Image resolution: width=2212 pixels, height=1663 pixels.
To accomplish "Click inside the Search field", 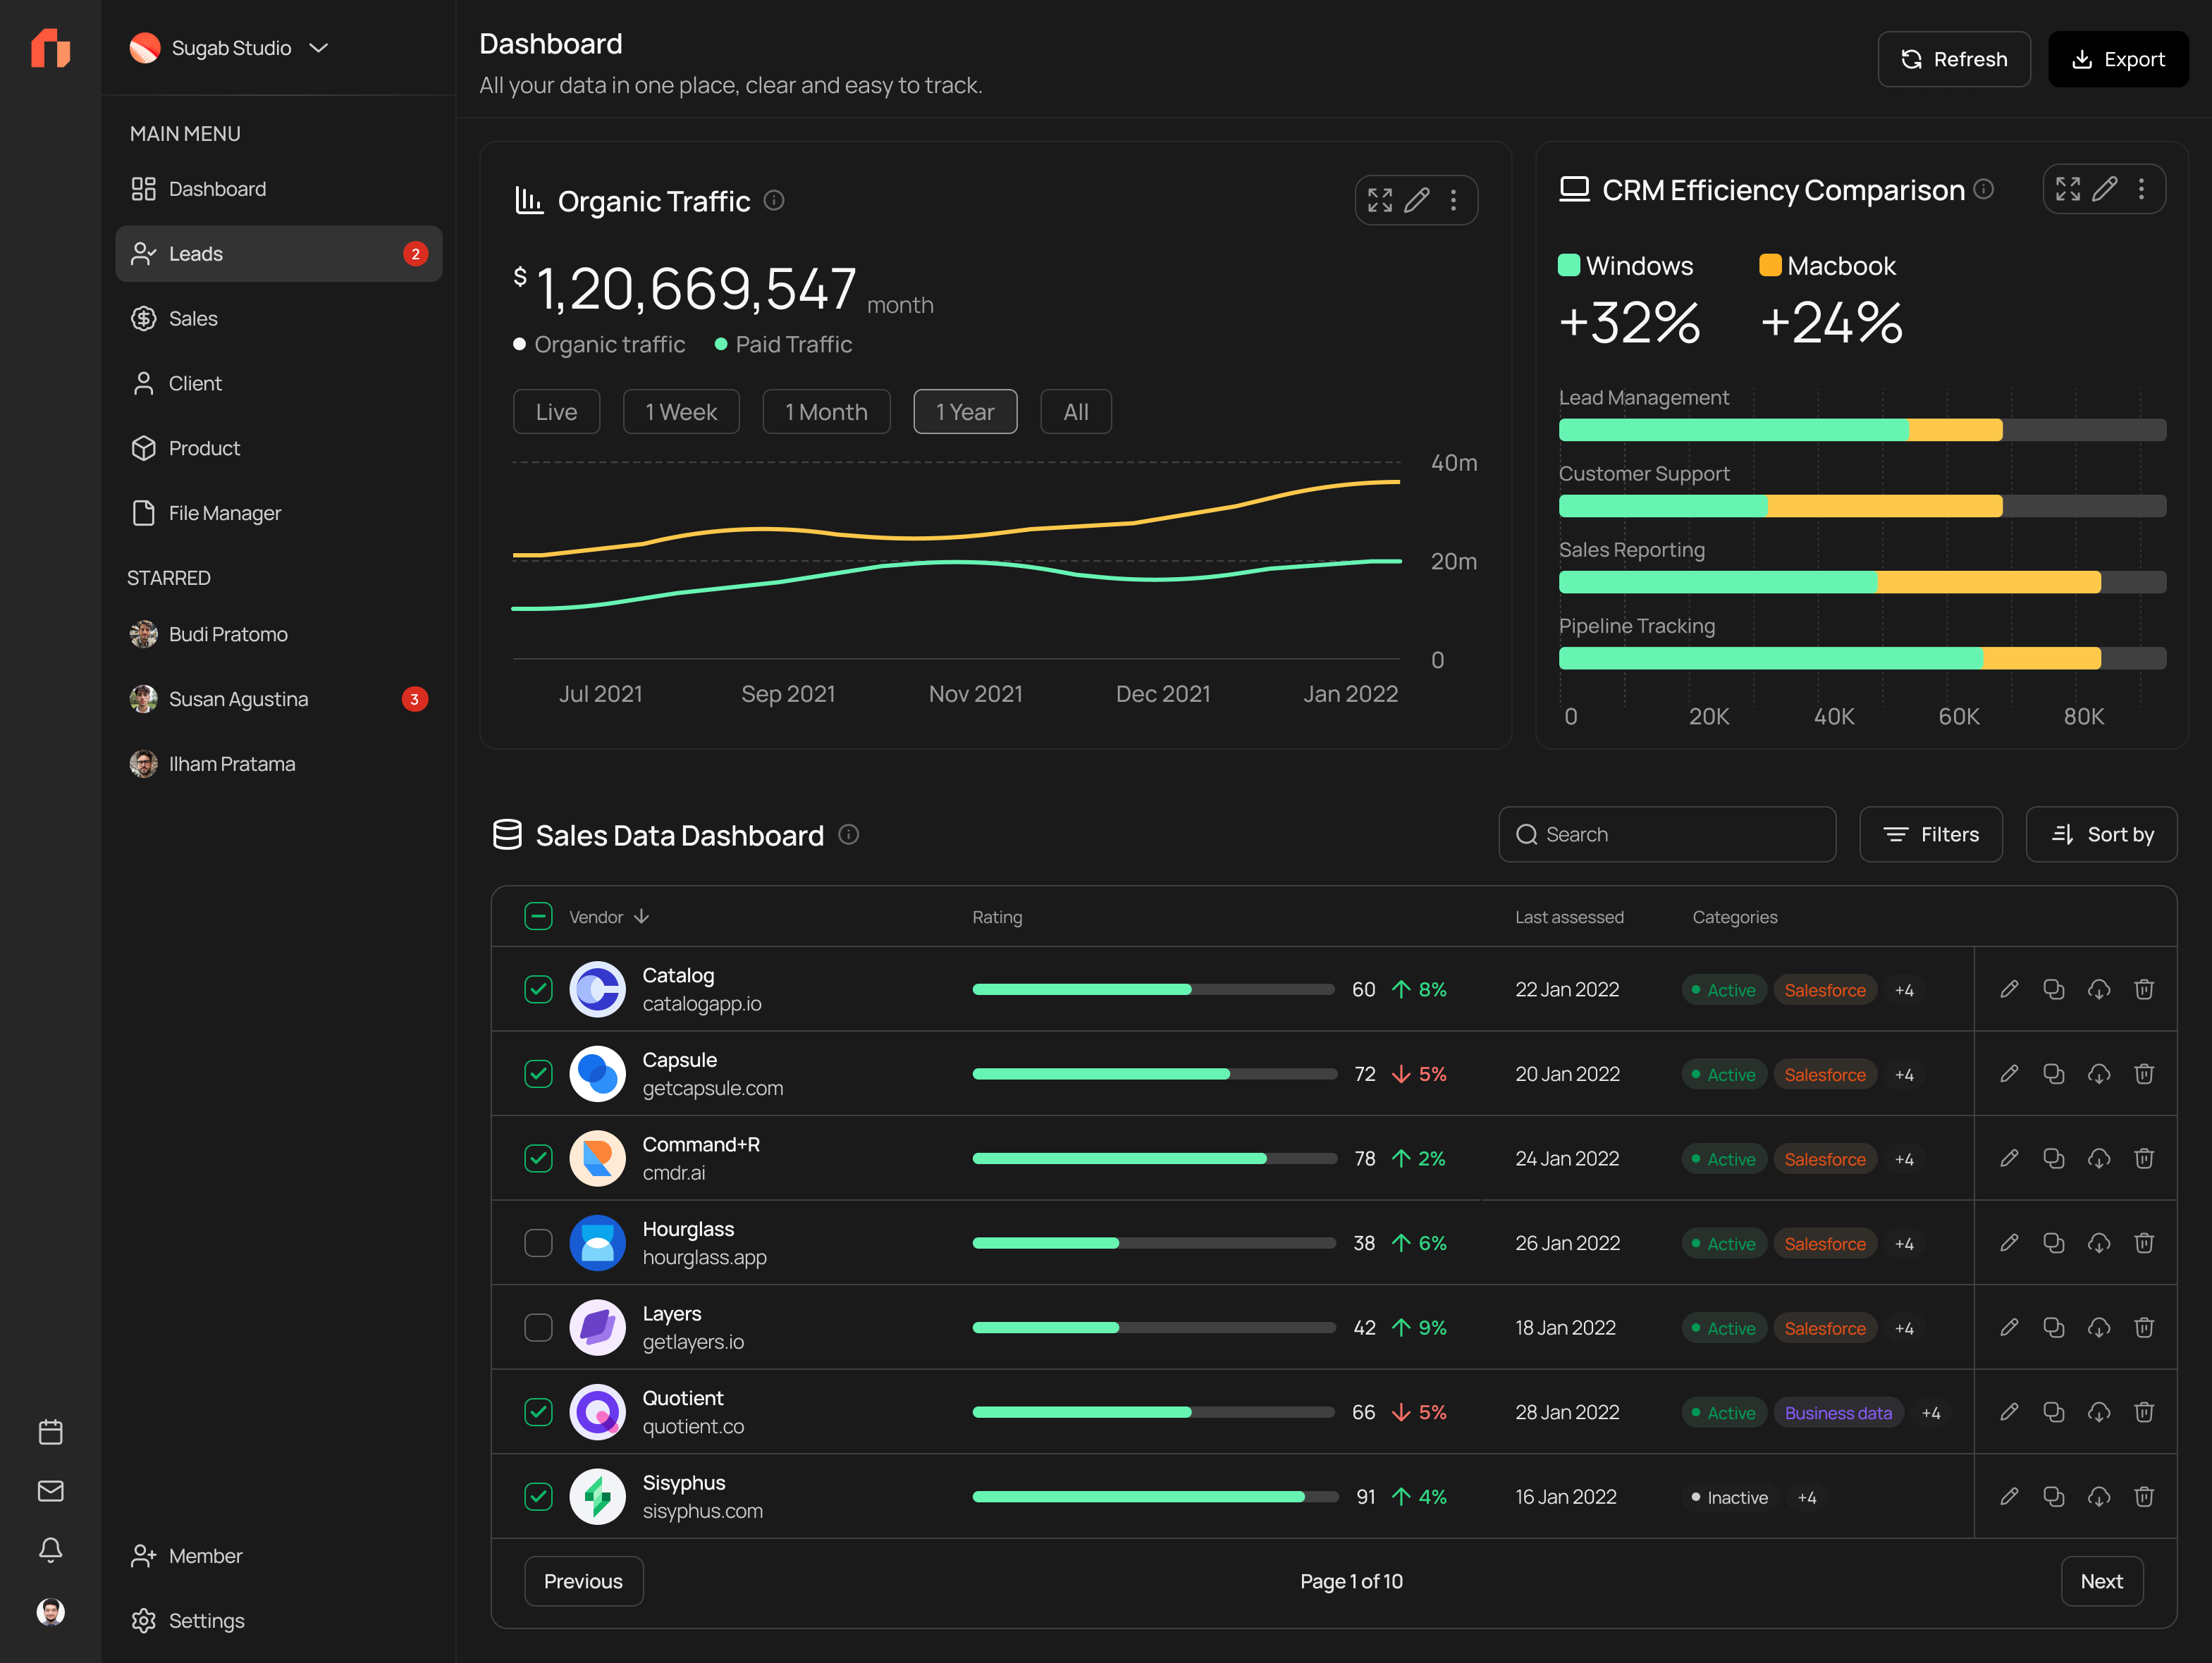I will [x=1666, y=834].
